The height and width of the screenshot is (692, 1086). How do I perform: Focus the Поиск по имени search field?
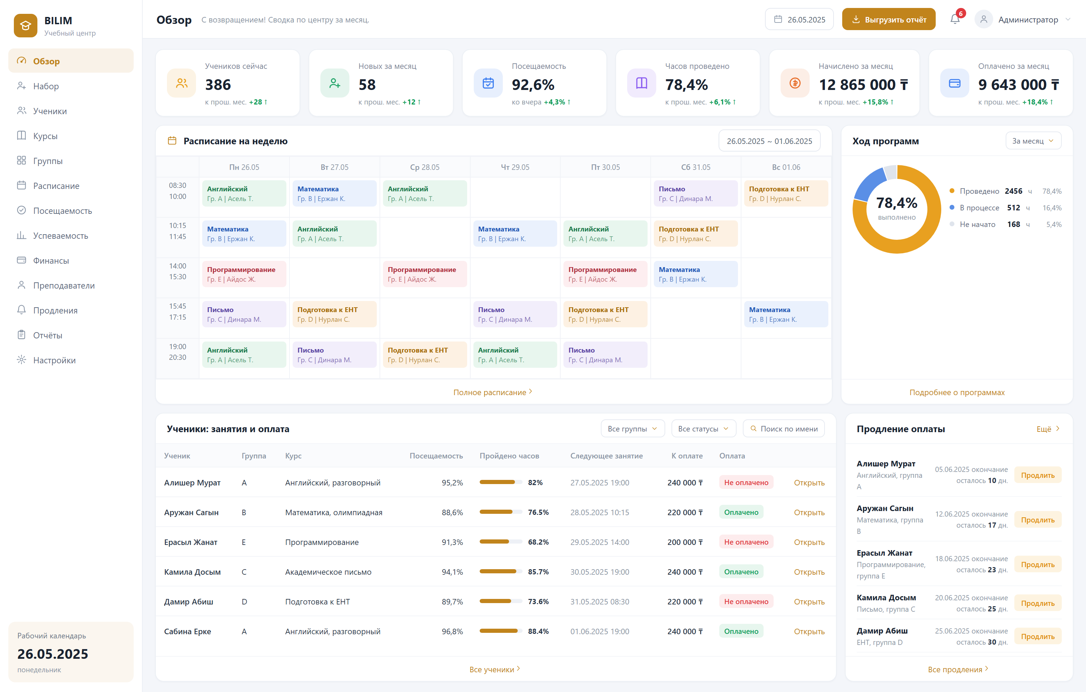click(x=783, y=429)
